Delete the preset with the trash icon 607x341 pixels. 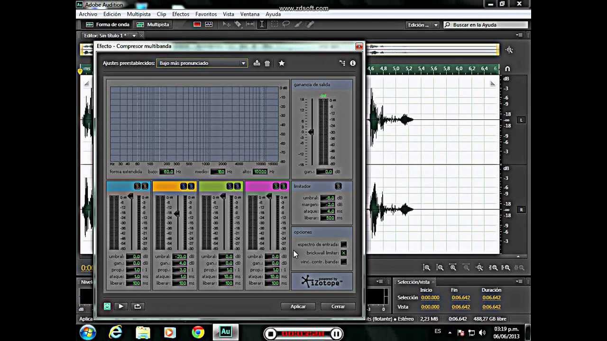click(267, 63)
